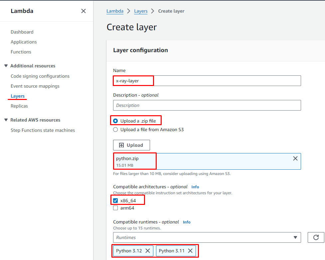Uncheck the x86_64 architecture checkbox
The height and width of the screenshot is (260, 325).
tap(115, 201)
